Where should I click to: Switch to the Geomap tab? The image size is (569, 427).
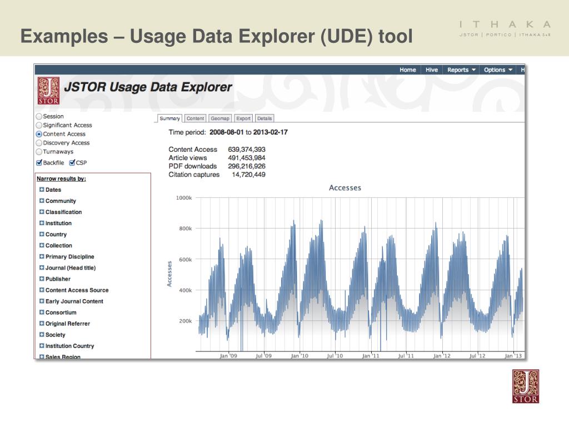[x=220, y=118]
